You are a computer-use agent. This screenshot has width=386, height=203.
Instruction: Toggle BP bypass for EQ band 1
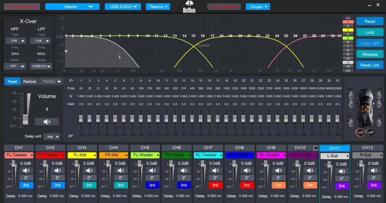coord(81,136)
